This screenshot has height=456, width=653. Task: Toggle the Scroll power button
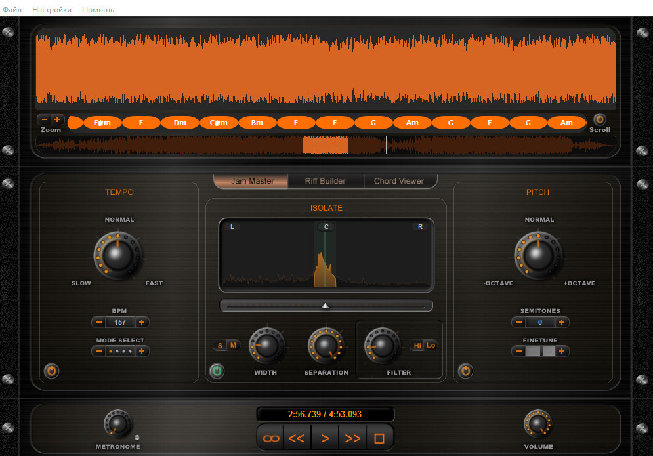599,119
